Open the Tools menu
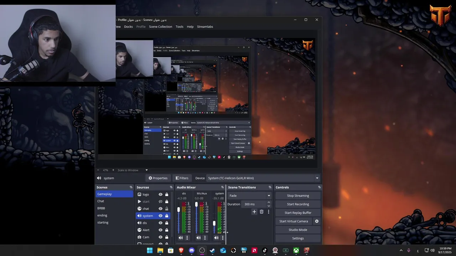Viewport: 456px width, 256px height. 180,27
